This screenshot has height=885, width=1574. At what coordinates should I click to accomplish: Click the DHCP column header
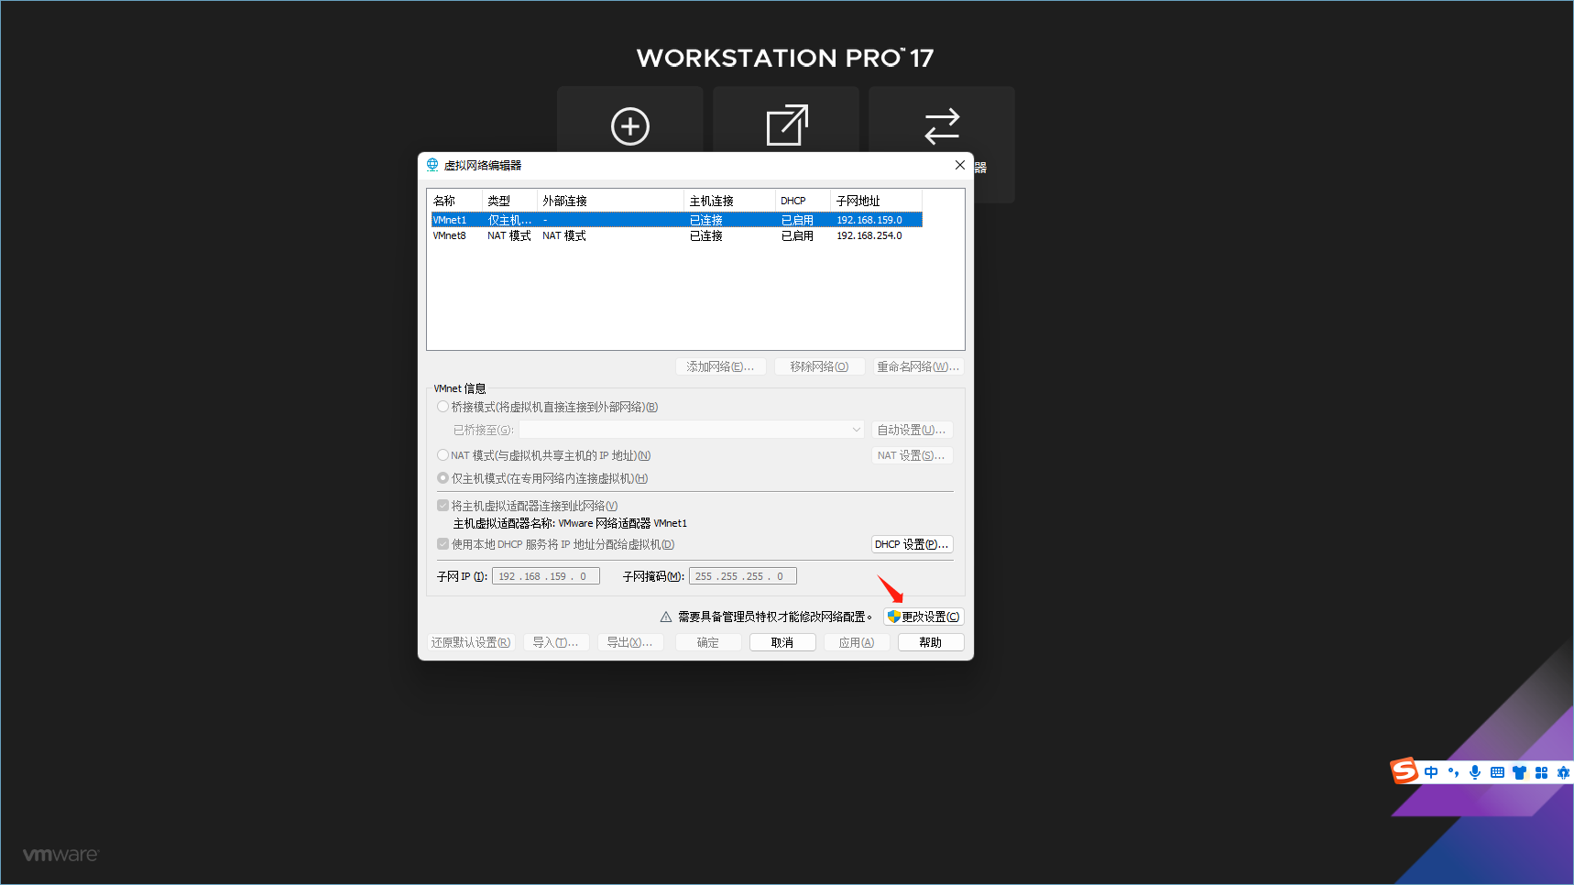(x=803, y=201)
